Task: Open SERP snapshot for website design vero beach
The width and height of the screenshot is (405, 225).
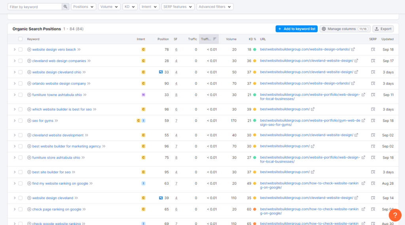Action: pos(373,49)
